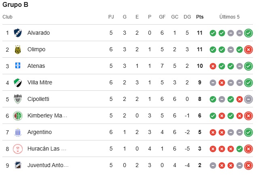The width and height of the screenshot is (259, 178).
Task: Click the Juventud Anto club crest
Action: pos(18,165)
